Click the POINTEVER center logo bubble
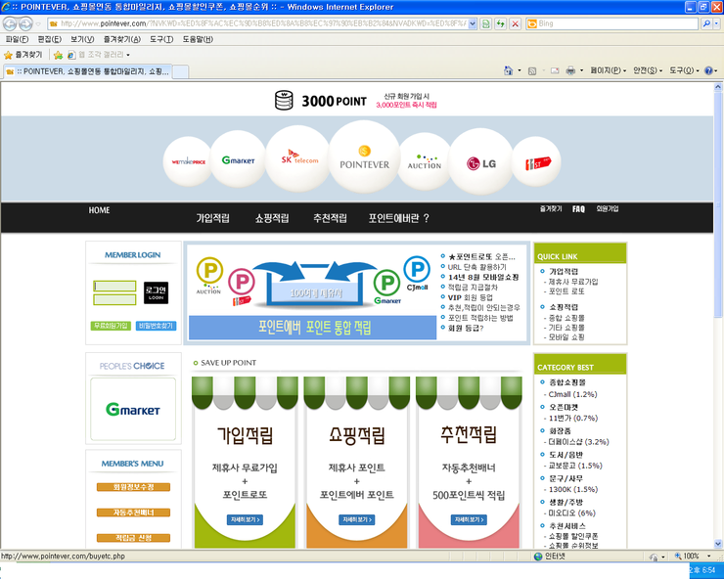 click(x=364, y=157)
